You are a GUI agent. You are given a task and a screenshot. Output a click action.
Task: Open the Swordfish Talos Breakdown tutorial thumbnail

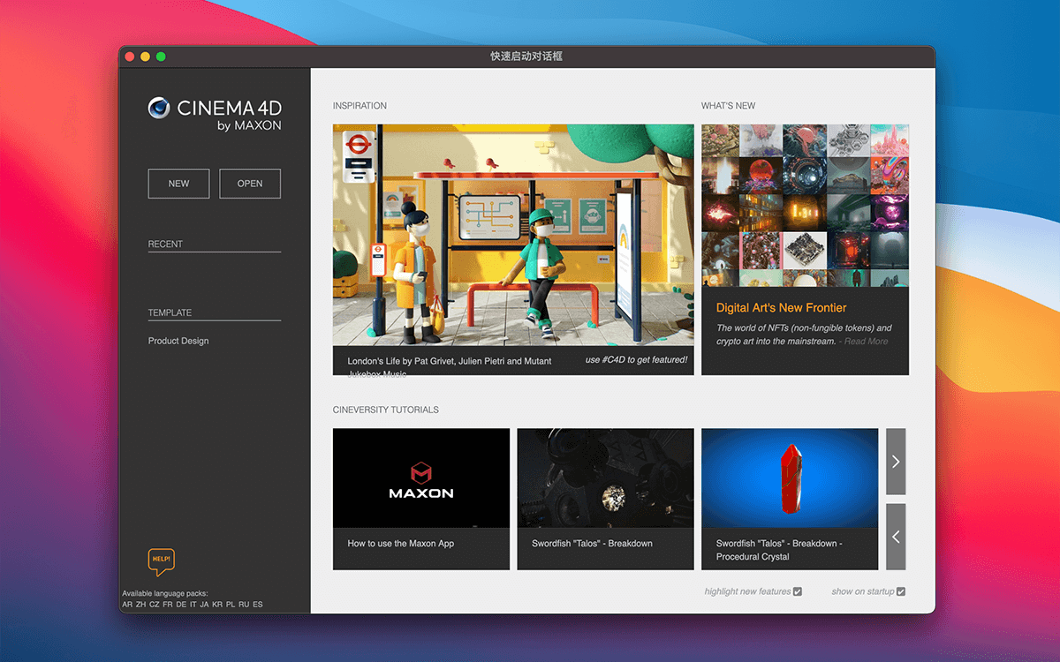coord(605,478)
